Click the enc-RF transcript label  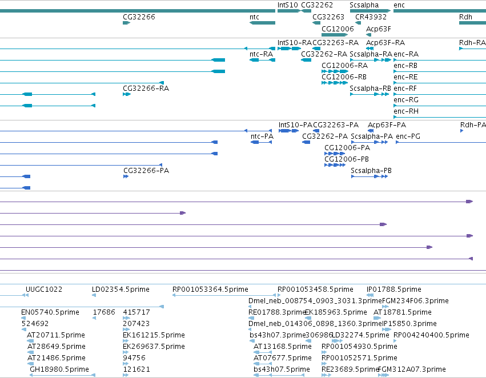tap(405, 89)
